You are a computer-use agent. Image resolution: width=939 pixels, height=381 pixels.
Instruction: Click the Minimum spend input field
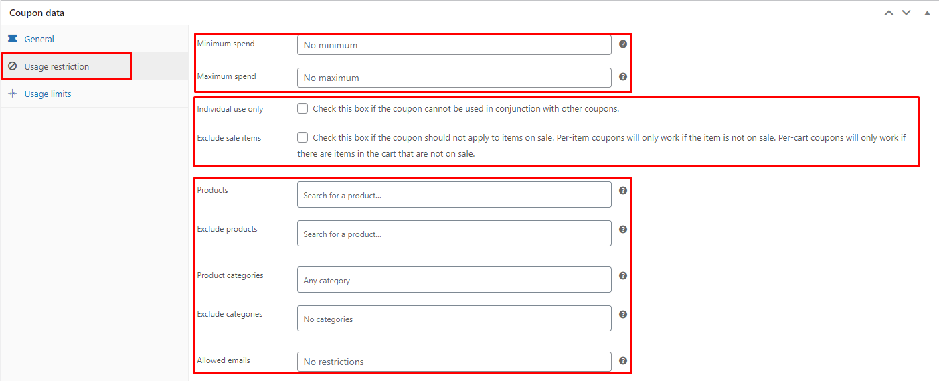point(454,45)
